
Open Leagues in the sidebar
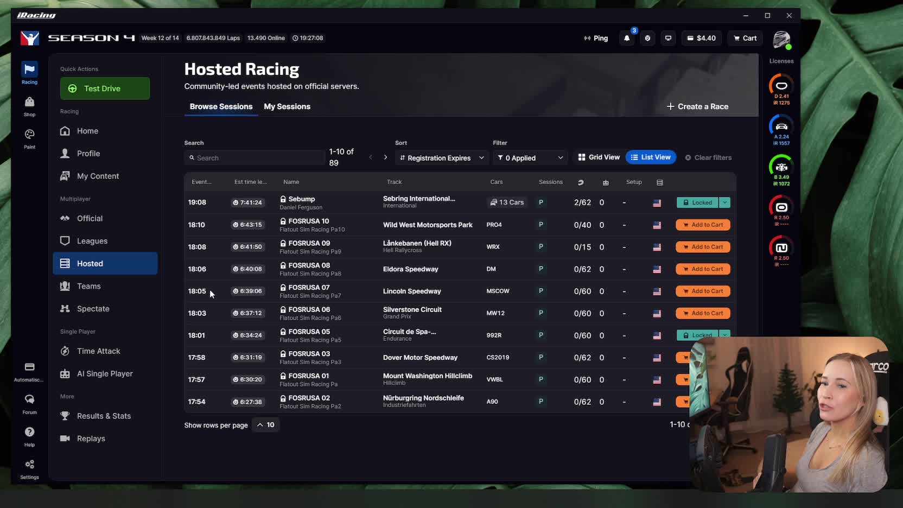pos(105,241)
